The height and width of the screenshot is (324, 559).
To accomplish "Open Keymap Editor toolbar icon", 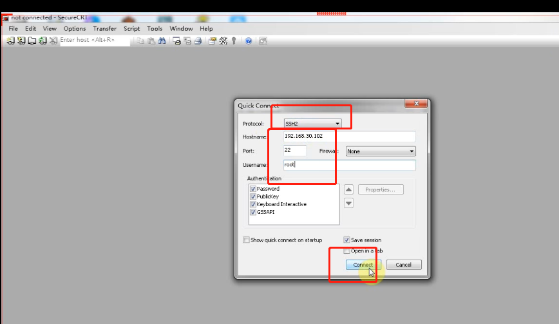I will (223, 41).
